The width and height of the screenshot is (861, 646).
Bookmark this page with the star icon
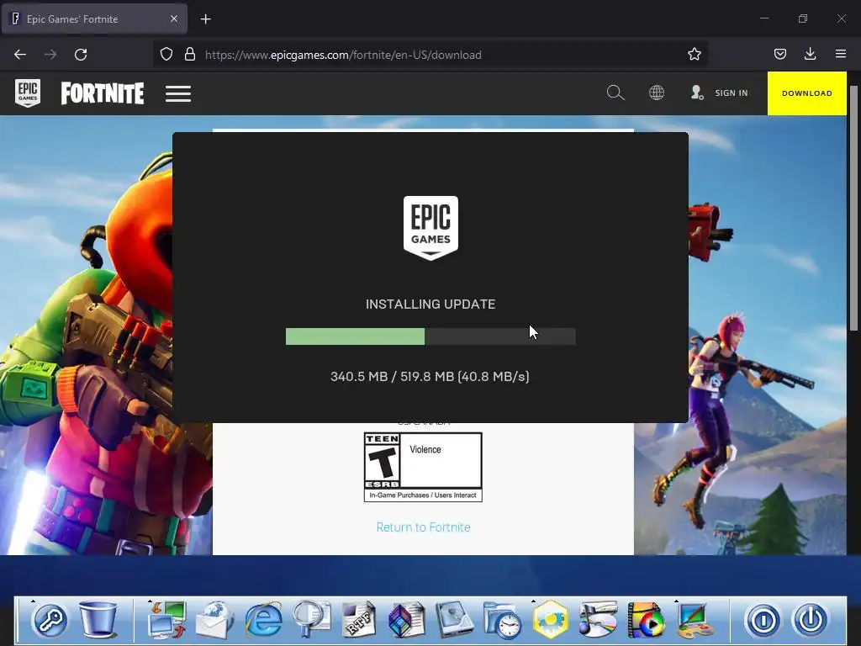tap(694, 54)
